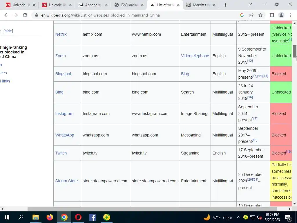Open File Explorer from taskbar
This screenshot has height=223, width=297.
point(35,217)
